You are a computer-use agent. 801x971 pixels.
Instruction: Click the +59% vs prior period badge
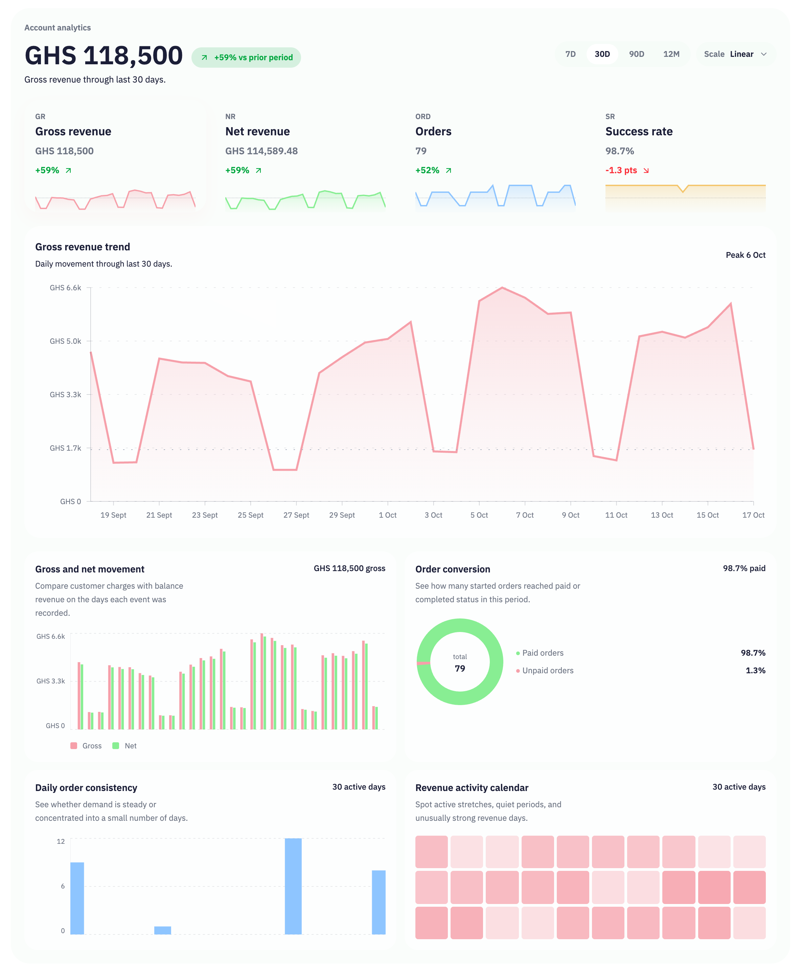click(246, 57)
